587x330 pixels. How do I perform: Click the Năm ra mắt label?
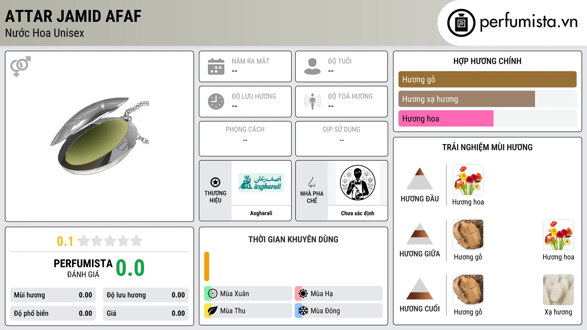tap(251, 61)
